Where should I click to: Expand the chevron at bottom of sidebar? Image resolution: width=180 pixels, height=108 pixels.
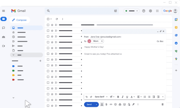click(14, 98)
